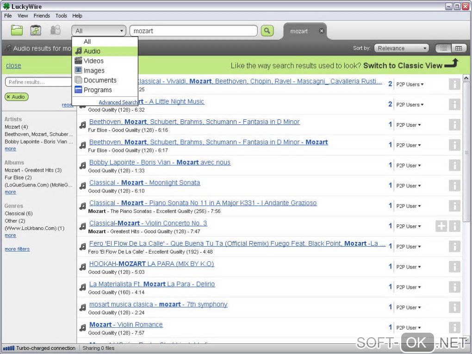This screenshot has height=354, width=472.
Task: Click the more filters link
Action: pos(17,249)
